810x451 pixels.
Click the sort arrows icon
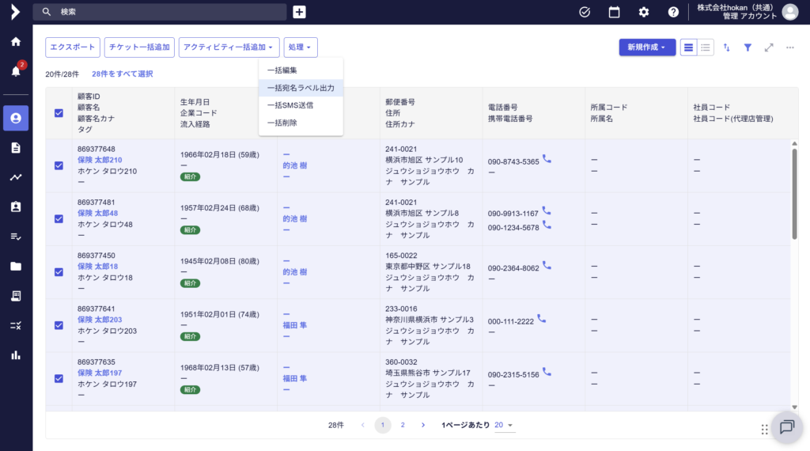pyautogui.click(x=727, y=47)
